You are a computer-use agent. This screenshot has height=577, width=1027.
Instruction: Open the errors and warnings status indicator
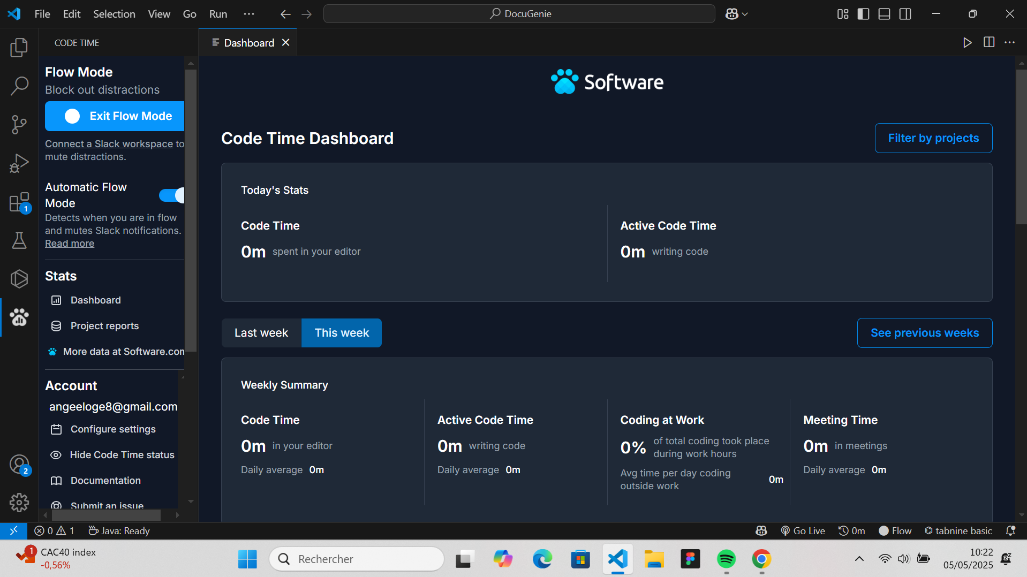[54, 530]
